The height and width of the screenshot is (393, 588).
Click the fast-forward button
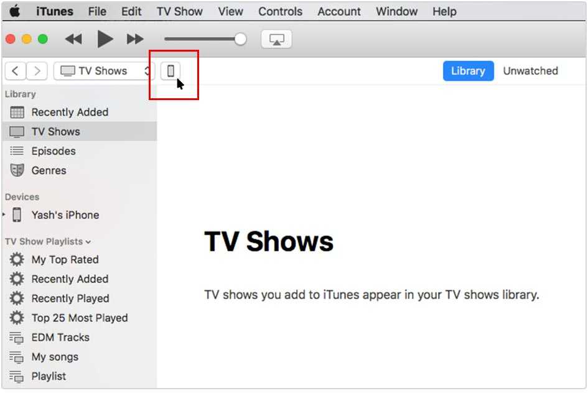(x=135, y=39)
